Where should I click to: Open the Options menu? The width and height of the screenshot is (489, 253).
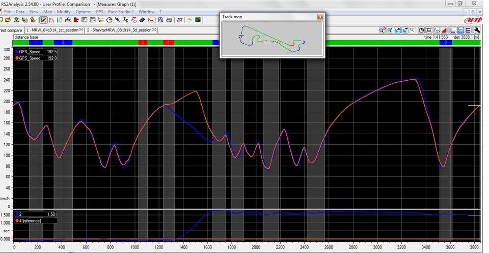(x=83, y=12)
